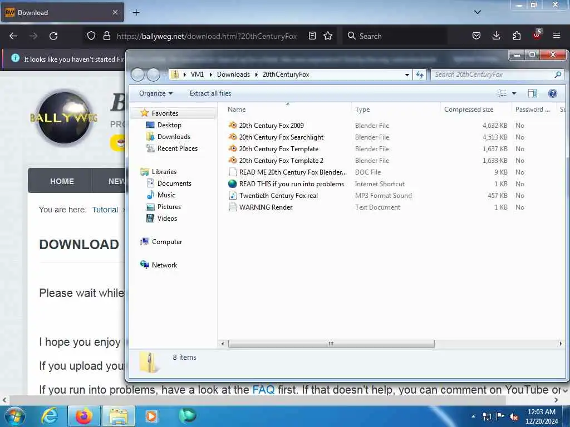This screenshot has height=427, width=570.
Task: Select Favorites in the navigation pane
Action: (165, 113)
